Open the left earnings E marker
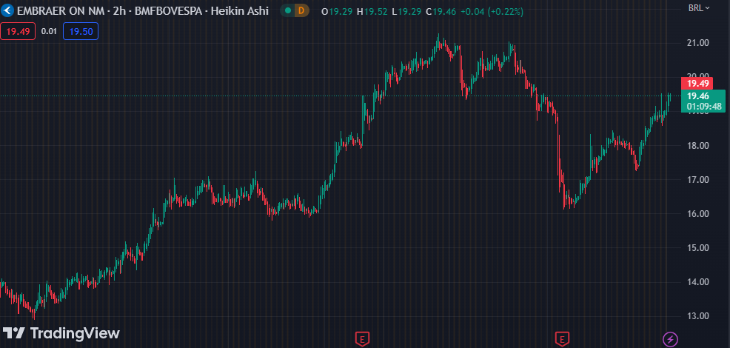The image size is (730, 348). click(362, 338)
